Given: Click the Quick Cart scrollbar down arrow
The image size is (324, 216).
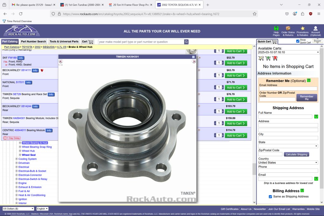Looking at the screenshot, I should pos(321,202).
